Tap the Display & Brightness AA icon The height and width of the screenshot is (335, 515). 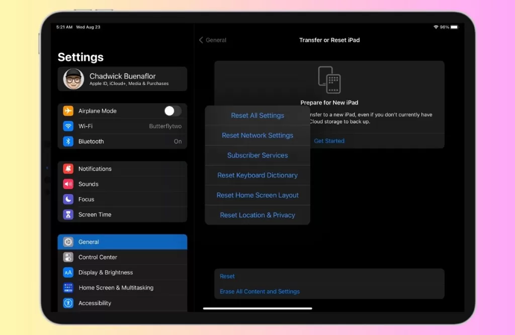68,273
